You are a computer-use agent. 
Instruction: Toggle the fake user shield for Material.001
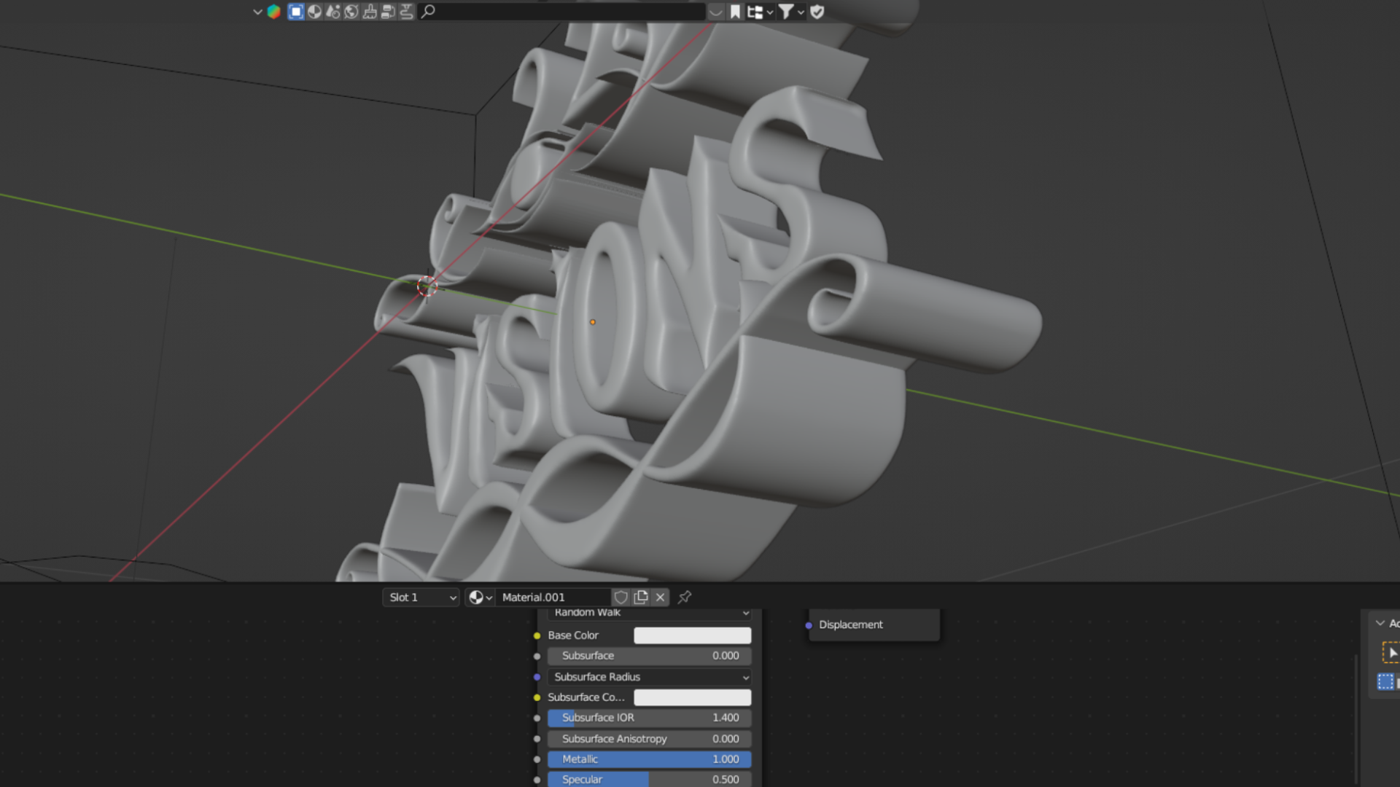621,598
